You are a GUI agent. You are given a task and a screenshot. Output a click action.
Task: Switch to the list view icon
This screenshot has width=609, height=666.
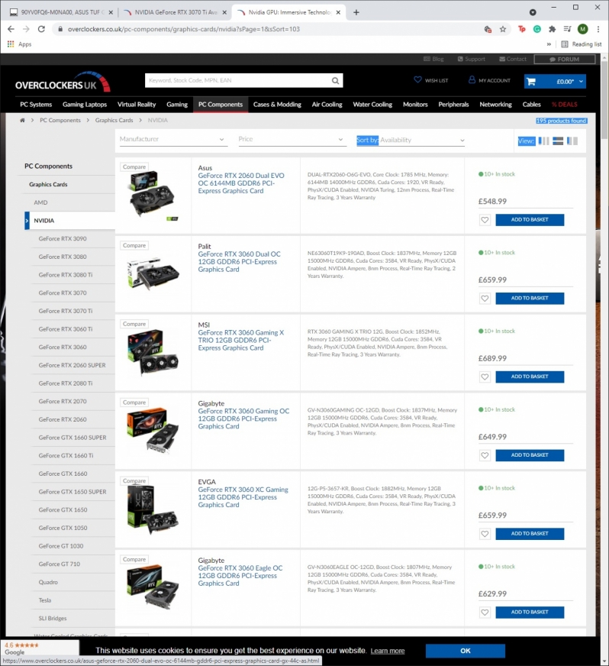pyautogui.click(x=558, y=141)
